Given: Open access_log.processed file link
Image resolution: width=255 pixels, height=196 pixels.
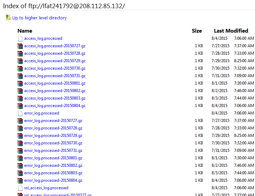Looking at the screenshot, I should coord(43,38).
